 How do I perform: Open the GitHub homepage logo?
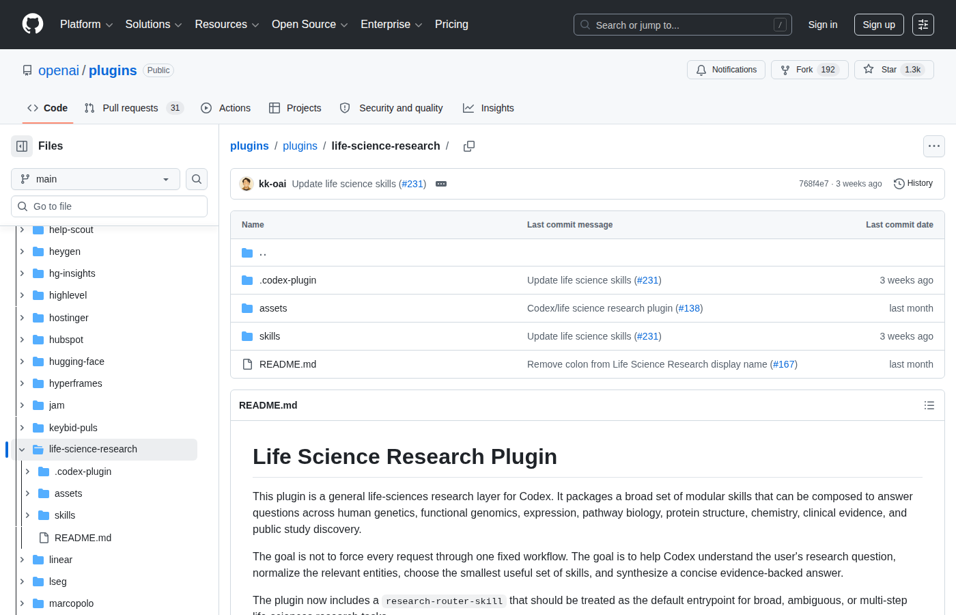(x=33, y=25)
